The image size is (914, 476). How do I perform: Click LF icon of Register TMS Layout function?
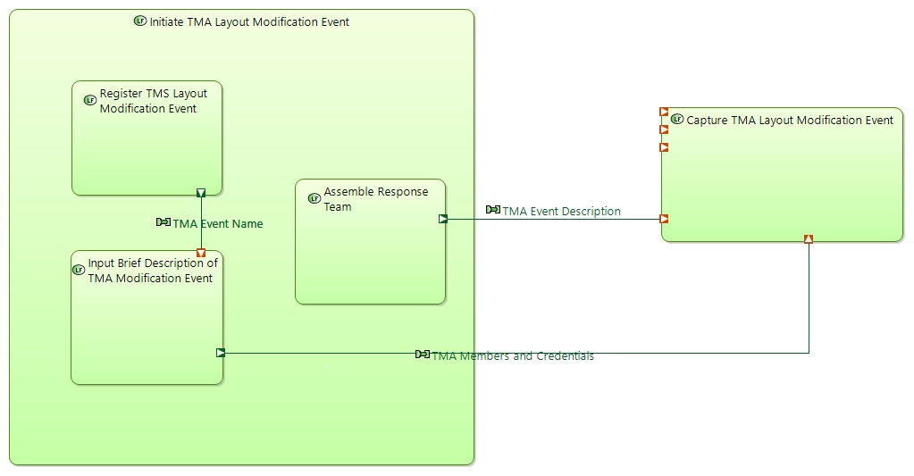point(90,100)
